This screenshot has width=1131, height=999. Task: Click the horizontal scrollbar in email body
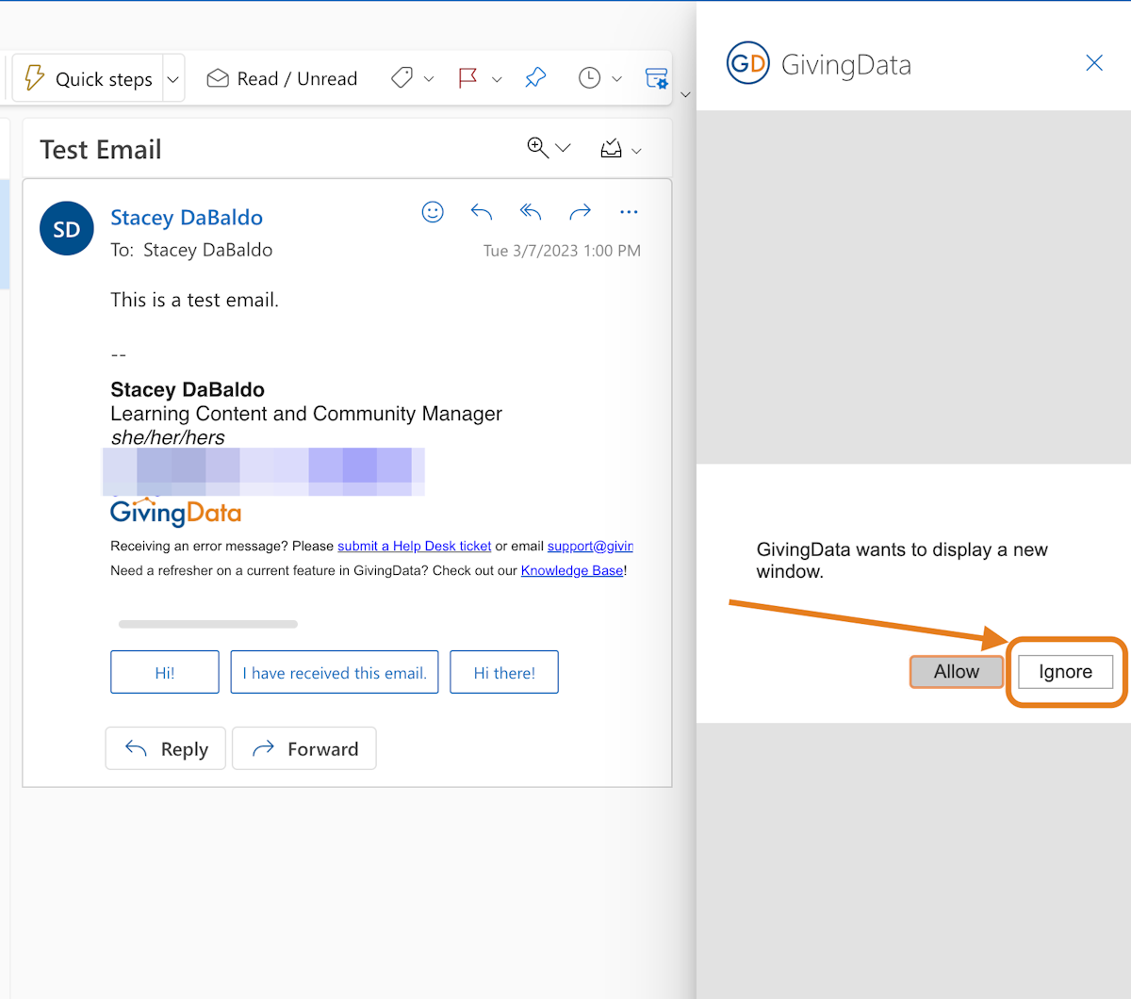coord(208,624)
